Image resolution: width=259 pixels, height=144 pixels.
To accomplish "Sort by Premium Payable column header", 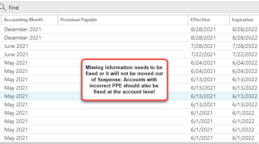I will 123,20.
